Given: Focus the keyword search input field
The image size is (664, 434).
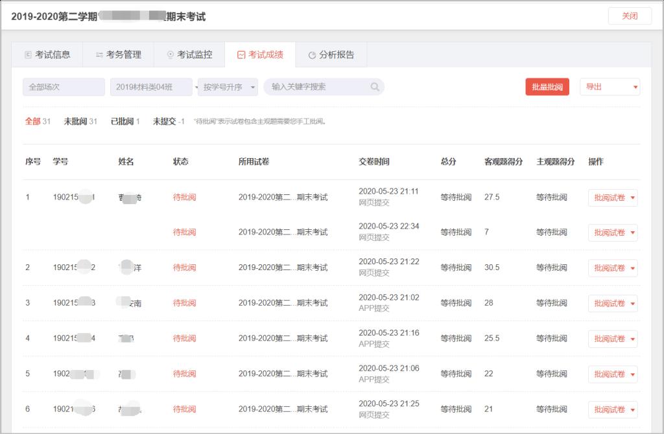Looking at the screenshot, I should (x=318, y=87).
